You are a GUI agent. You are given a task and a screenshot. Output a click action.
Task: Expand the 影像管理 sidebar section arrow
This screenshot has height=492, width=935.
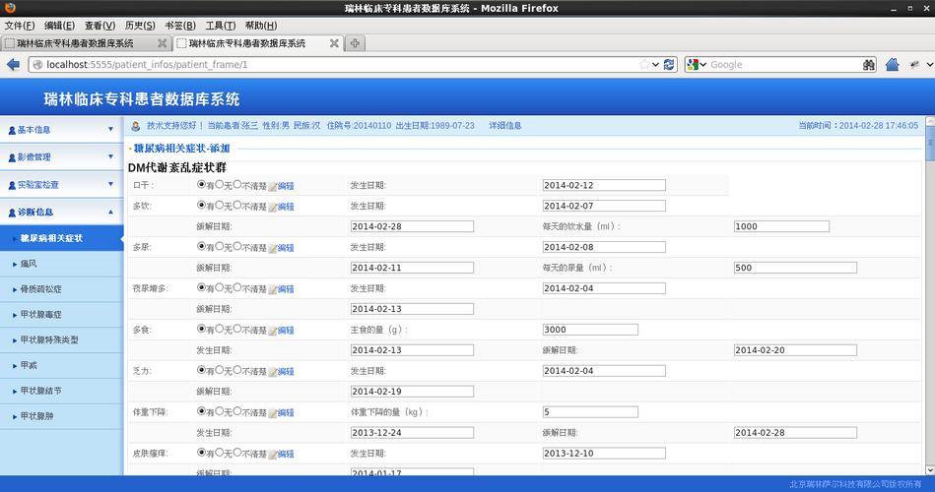point(110,156)
